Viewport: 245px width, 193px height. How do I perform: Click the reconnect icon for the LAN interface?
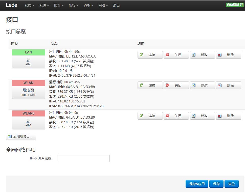pyautogui.click(x=141, y=54)
